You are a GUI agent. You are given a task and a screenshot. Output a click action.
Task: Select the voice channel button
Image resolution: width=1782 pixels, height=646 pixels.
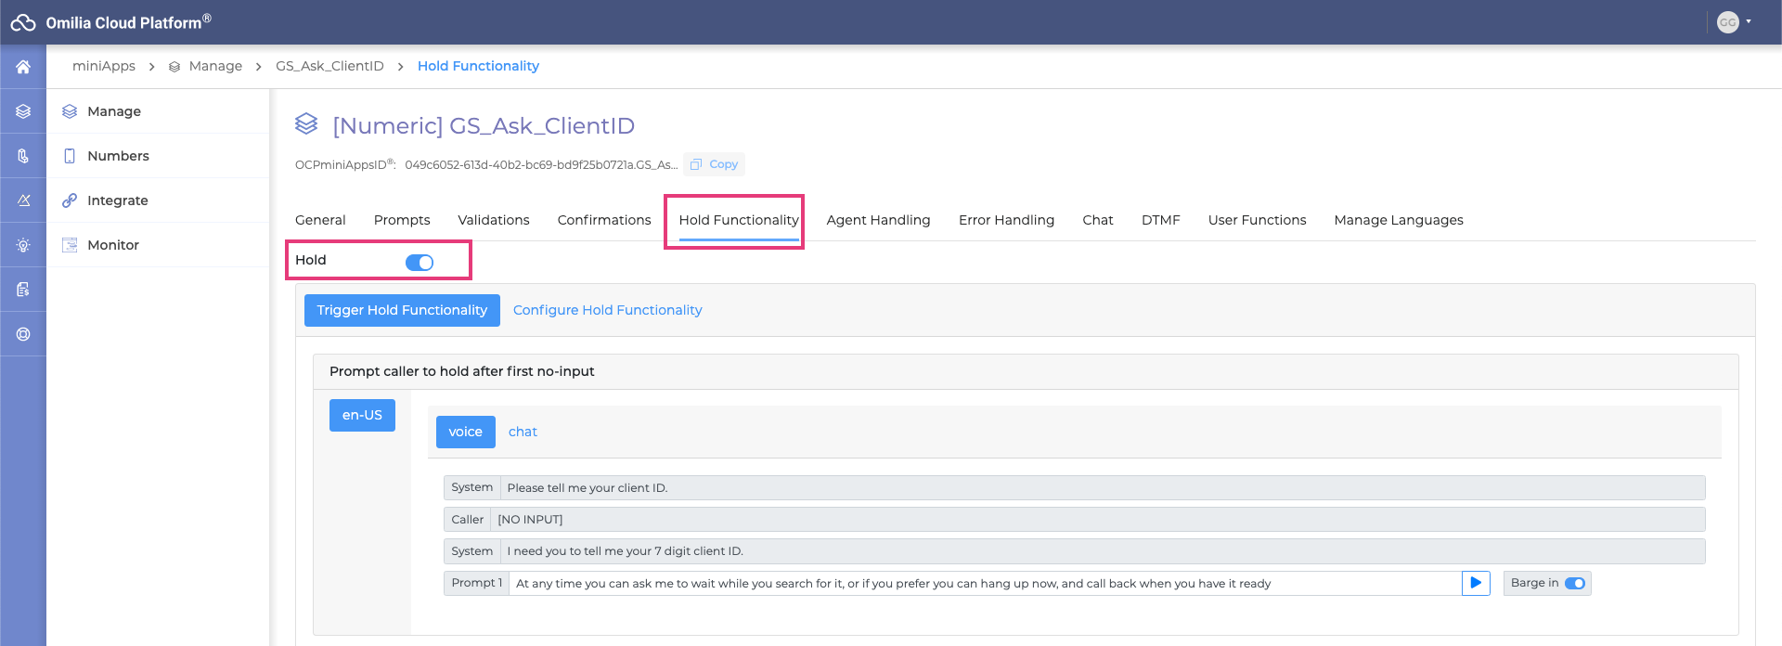[466, 432]
